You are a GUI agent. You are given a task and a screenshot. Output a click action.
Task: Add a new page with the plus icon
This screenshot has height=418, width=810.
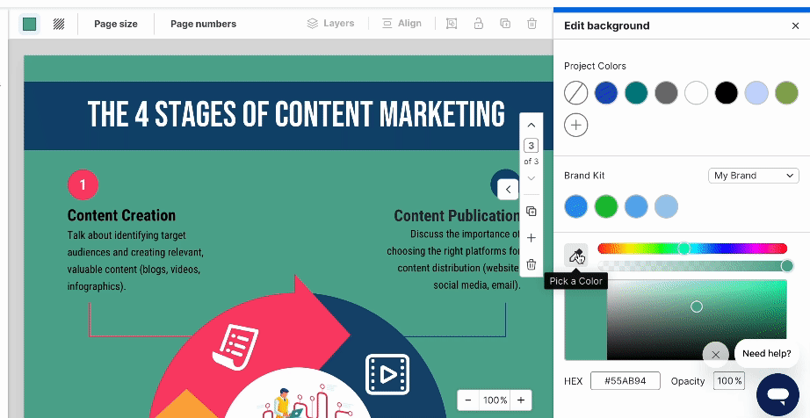pyautogui.click(x=531, y=238)
